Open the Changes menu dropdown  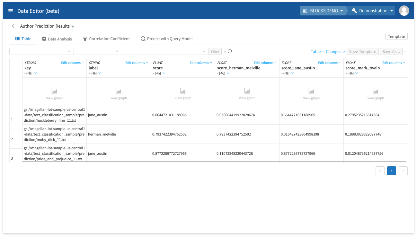point(335,51)
